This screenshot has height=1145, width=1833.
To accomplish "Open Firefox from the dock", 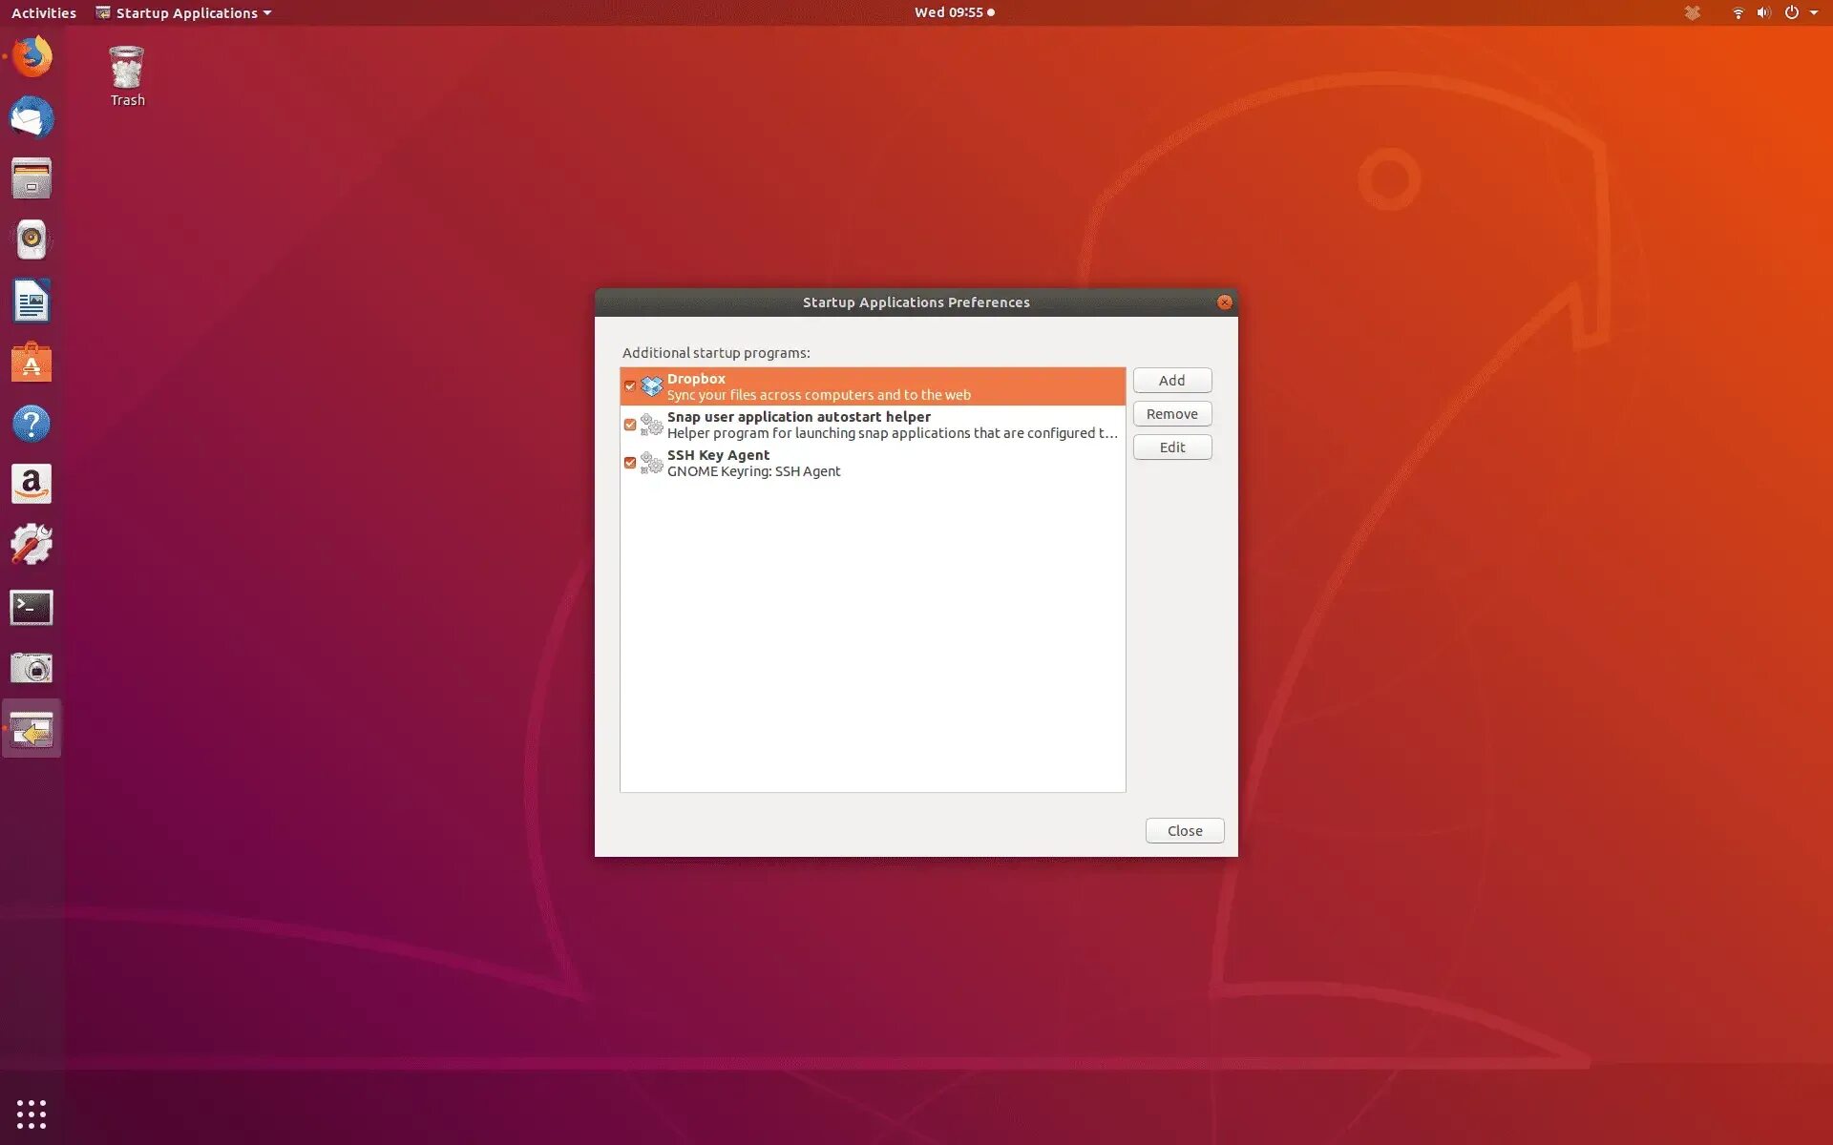I will click(x=32, y=56).
